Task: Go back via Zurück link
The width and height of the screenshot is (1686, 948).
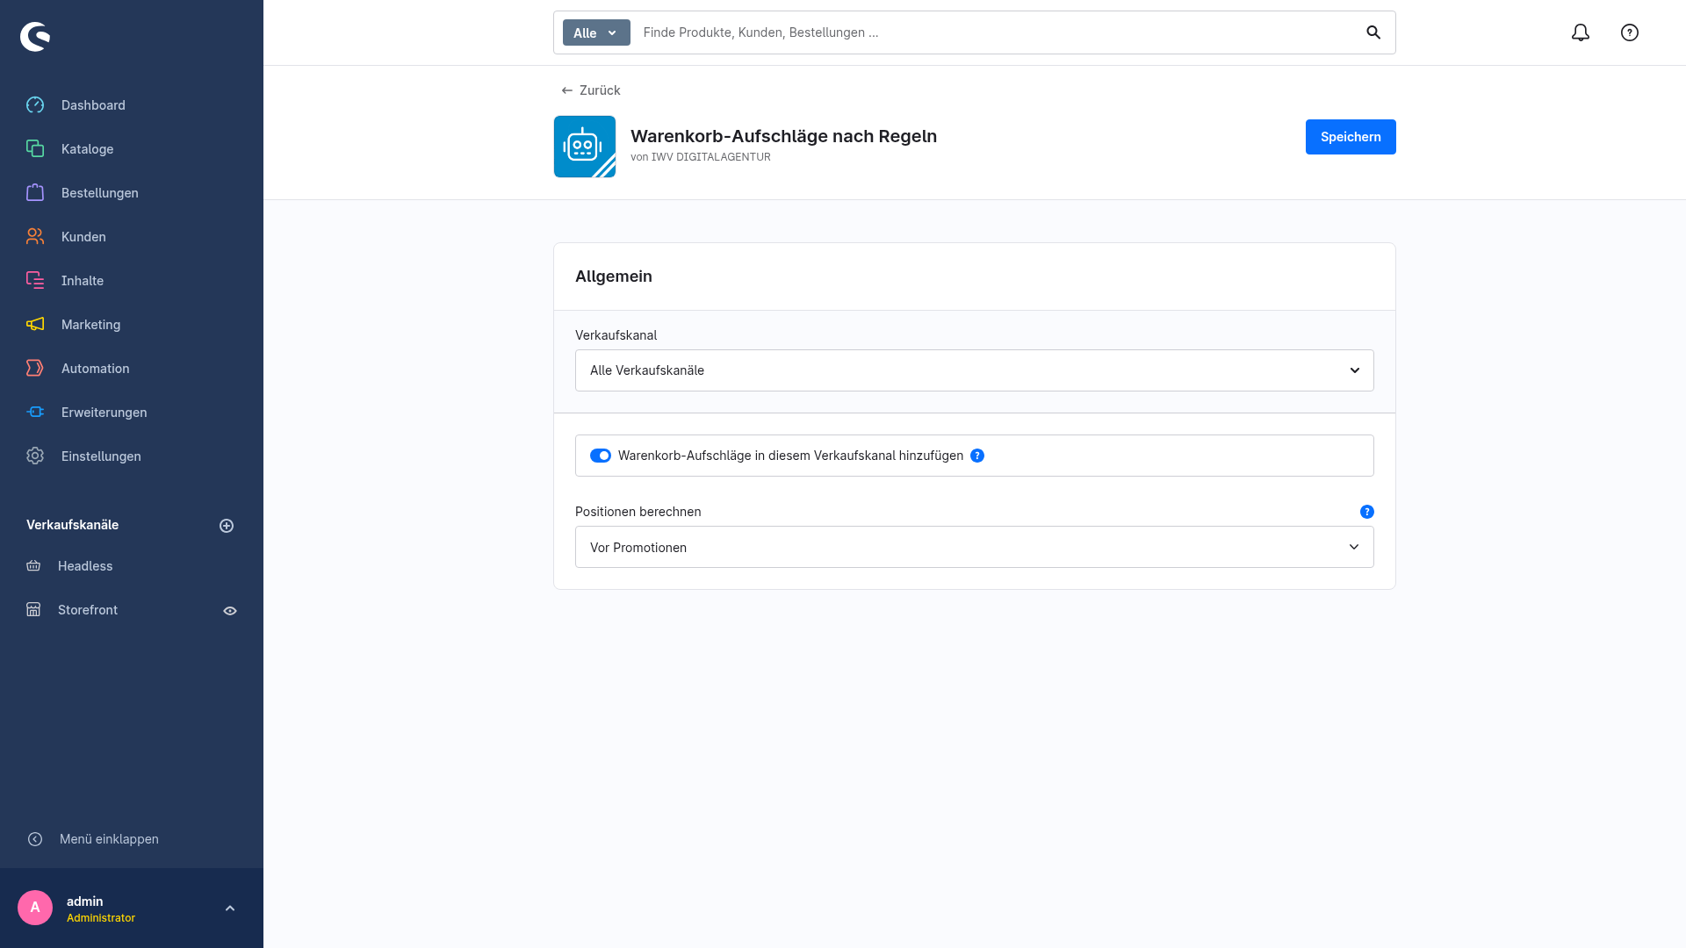Action: click(x=591, y=90)
